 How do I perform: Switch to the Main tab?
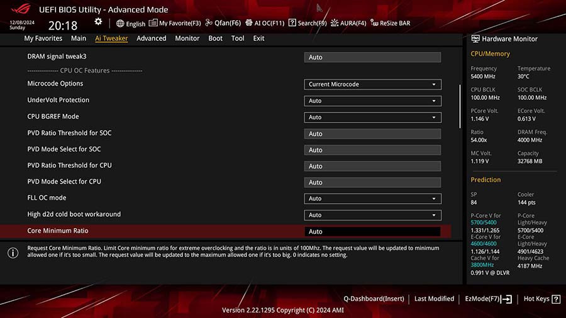(79, 38)
